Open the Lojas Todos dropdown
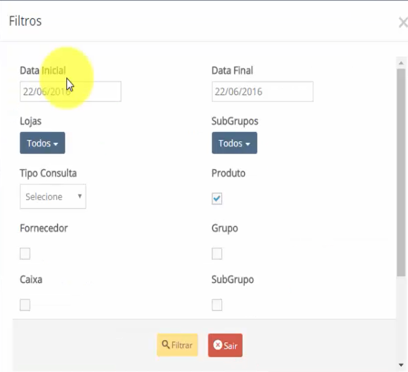Image resolution: width=408 pixels, height=372 pixels. coord(43,143)
